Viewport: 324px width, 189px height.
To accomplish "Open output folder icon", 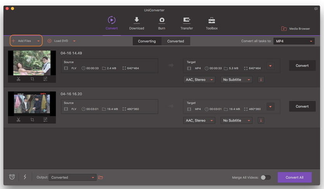I will click(100, 177).
